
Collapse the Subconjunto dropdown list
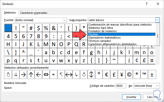click(157, 20)
